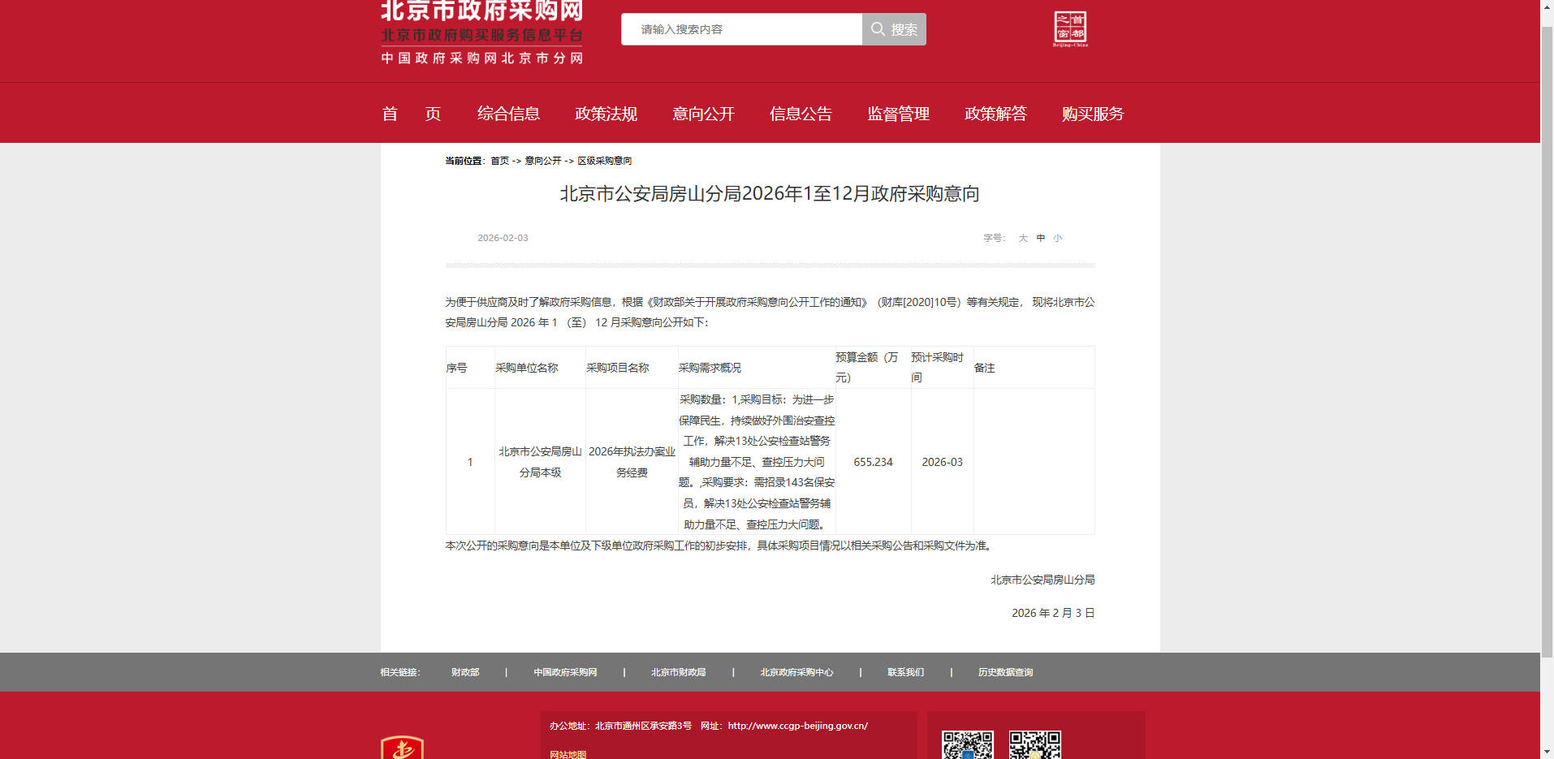Go to 首页 from the main navigation bar
Viewport: 1554px width, 759px height.
click(411, 114)
